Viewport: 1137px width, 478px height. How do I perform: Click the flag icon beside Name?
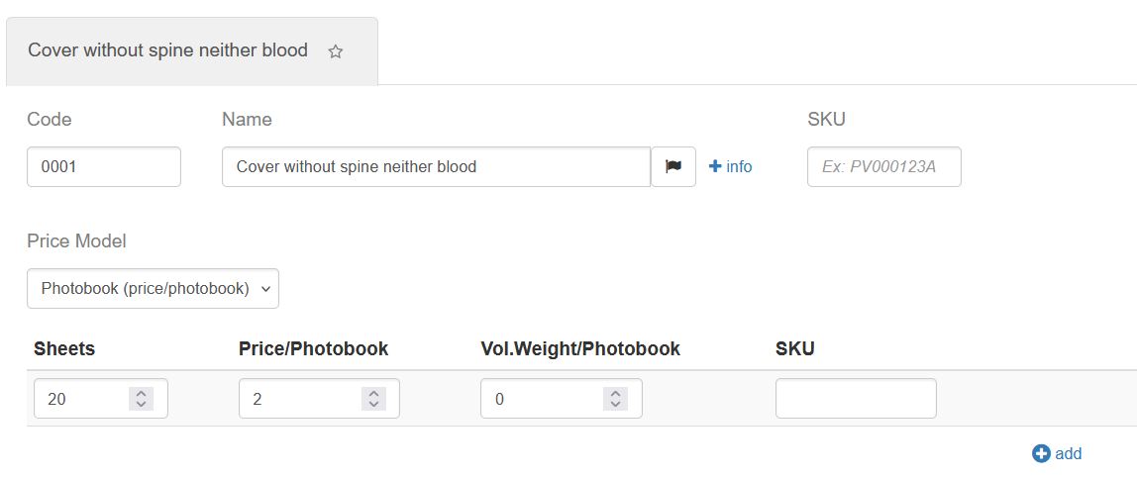pos(673,166)
